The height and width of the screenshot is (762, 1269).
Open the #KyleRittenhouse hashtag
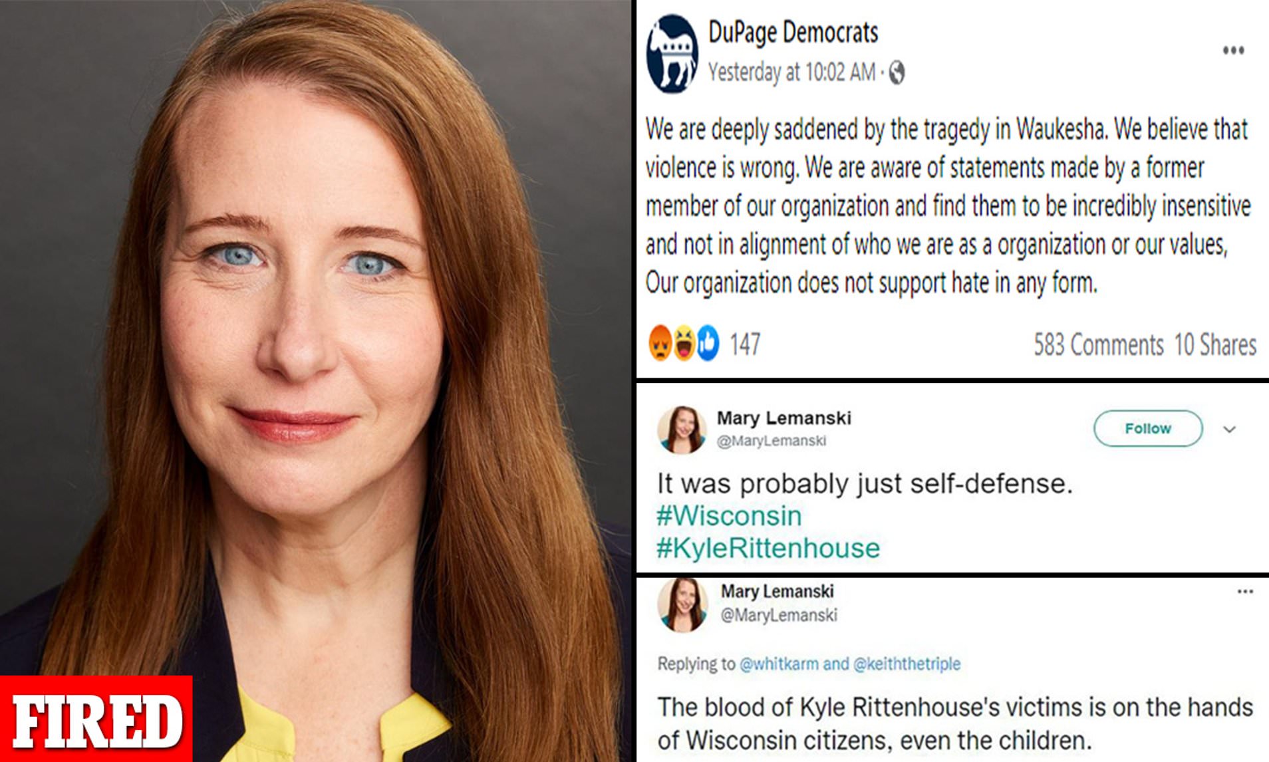coord(768,549)
